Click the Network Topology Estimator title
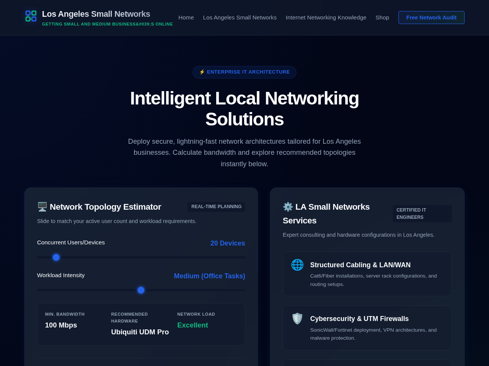 click(x=105, y=207)
